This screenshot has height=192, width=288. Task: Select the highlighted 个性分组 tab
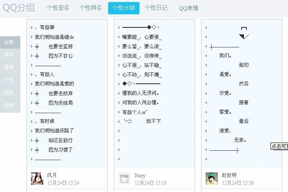tap(124, 8)
